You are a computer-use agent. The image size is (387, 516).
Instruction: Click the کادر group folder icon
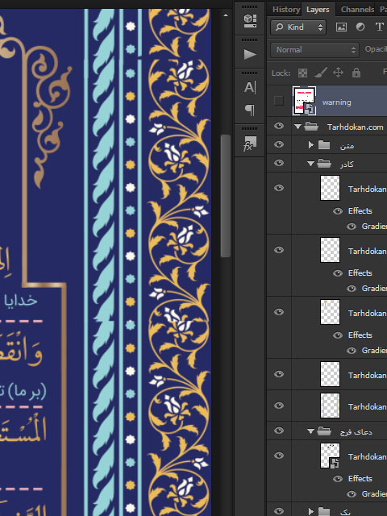tap(324, 163)
